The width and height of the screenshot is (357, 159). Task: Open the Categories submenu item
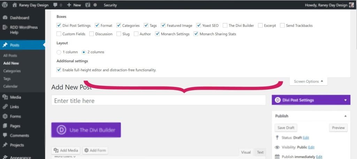(x=12, y=71)
